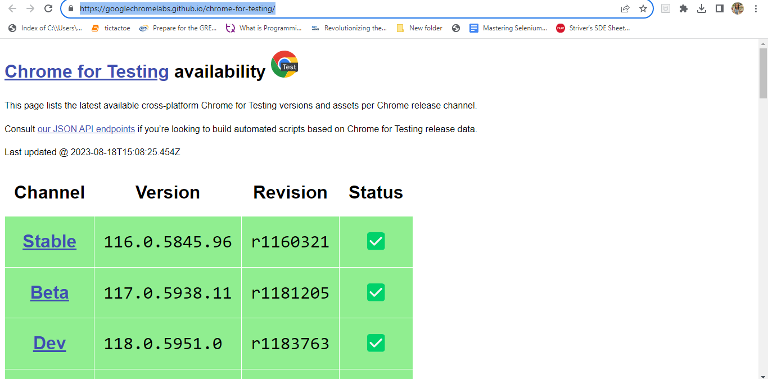The image size is (768, 379).
Task: Share this page icon
Action: coord(625,8)
